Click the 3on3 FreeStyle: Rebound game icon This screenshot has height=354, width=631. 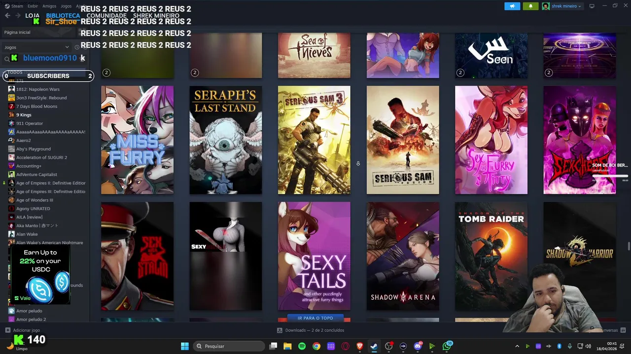pos(11,98)
